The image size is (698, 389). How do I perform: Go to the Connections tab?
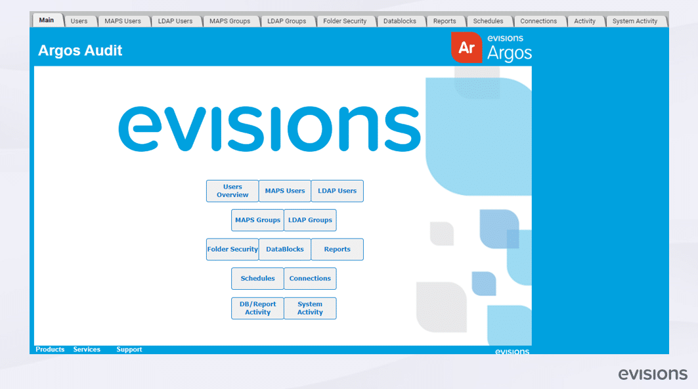(538, 21)
